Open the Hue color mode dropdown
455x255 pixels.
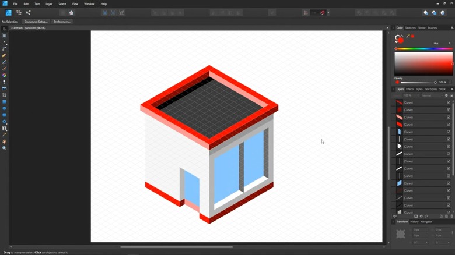[442, 44]
